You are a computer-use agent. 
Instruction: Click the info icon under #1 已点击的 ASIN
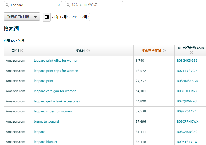pyautogui.click(x=191, y=53)
